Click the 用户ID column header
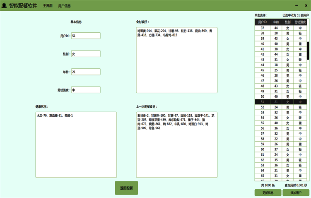 coord(262,22)
